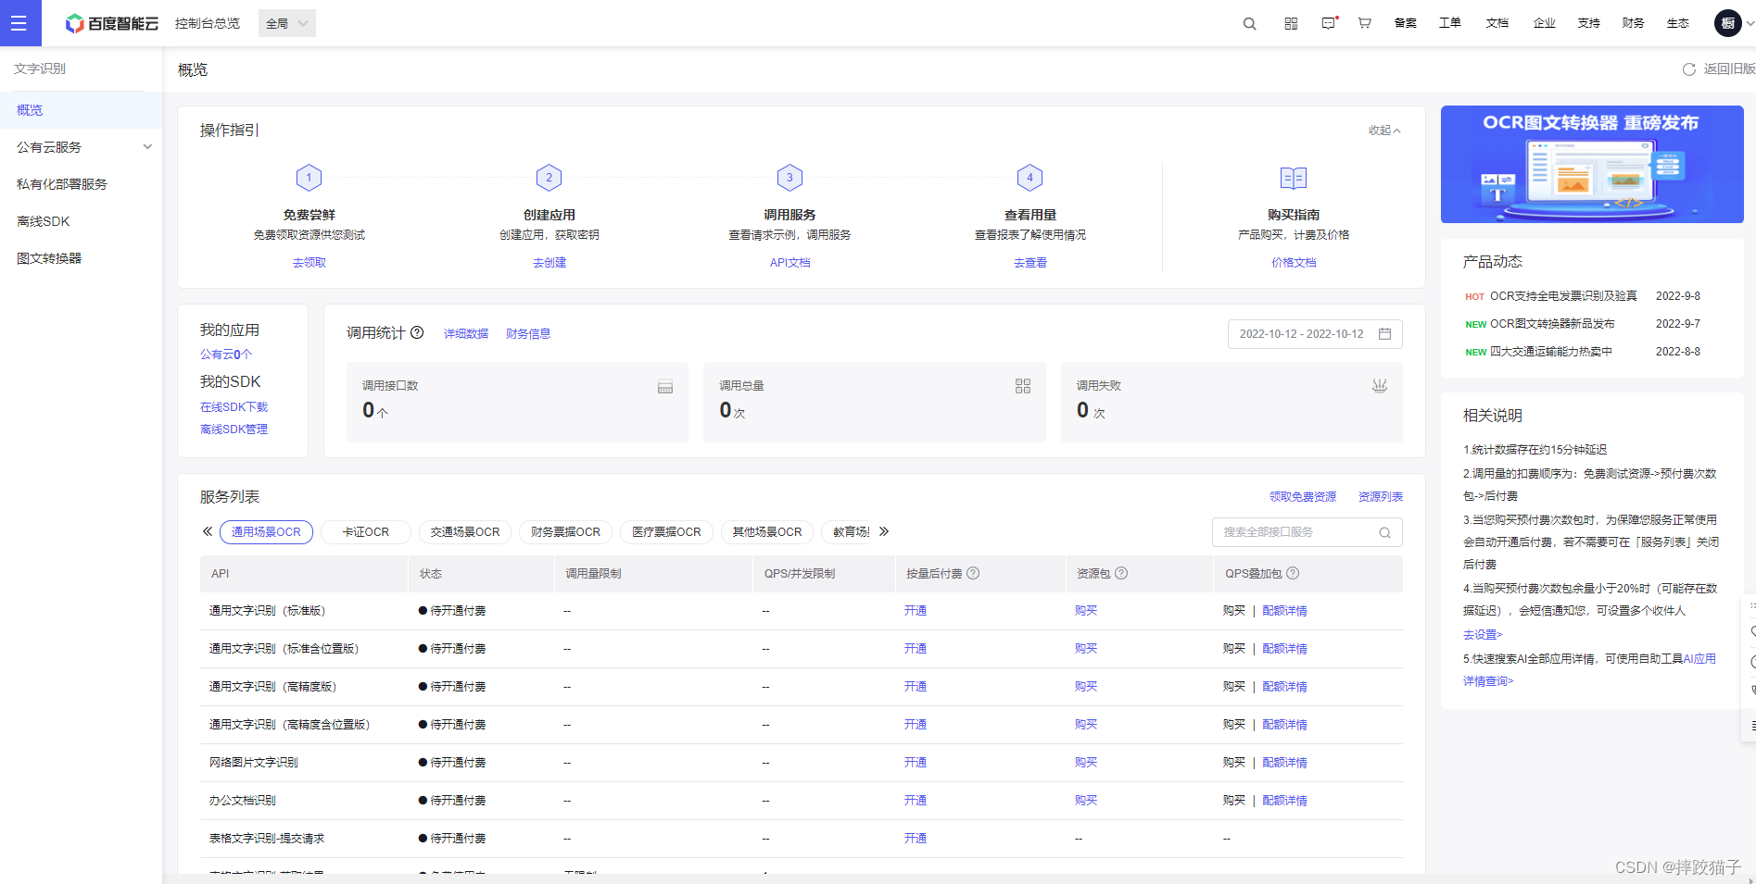Image resolution: width=1756 pixels, height=884 pixels.
Task: Click the 去领取 link under 免费尝鲜
Action: [x=309, y=263]
